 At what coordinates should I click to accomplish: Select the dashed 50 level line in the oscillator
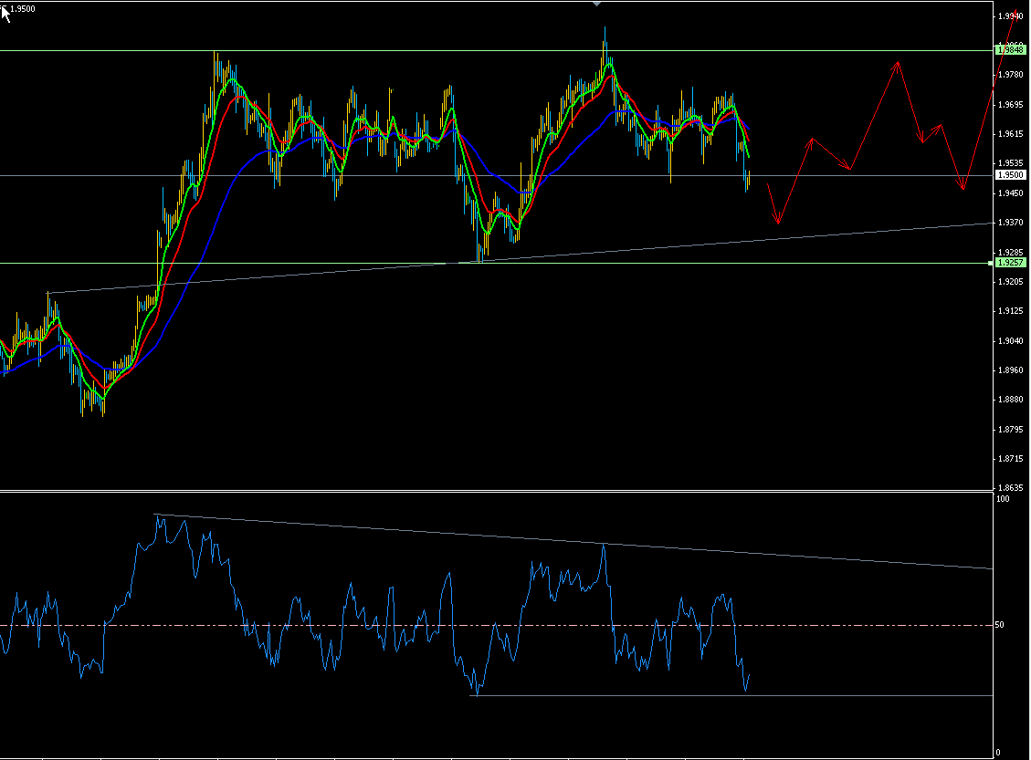[x=365, y=626]
